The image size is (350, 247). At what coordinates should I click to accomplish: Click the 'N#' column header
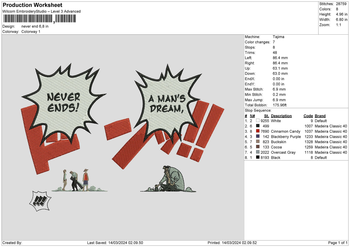point(252,116)
